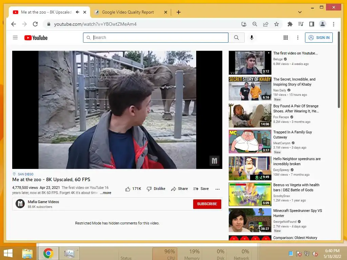This screenshot has width=347, height=260.
Task: Open Trapped In A Family Guy Cutaway title
Action: (292, 135)
